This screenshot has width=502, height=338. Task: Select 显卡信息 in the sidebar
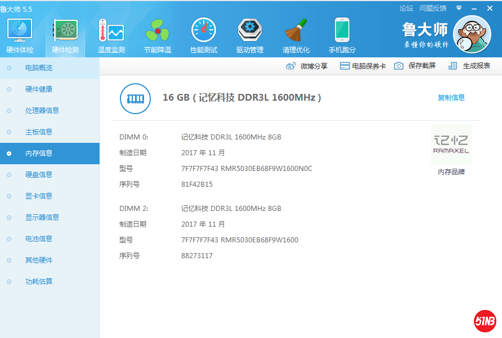coord(39,196)
